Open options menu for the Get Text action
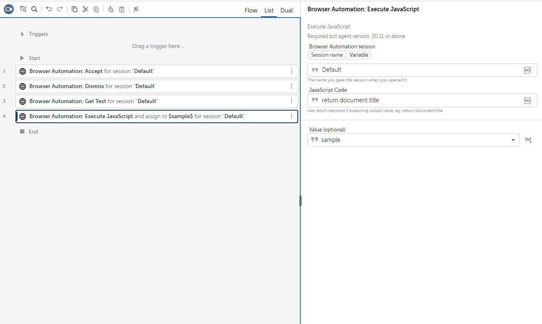This screenshot has height=324, width=542. [x=291, y=101]
